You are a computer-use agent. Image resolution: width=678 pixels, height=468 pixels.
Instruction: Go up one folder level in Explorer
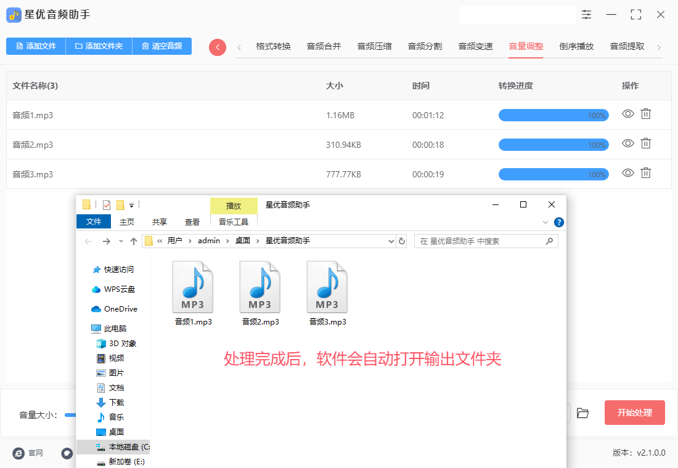[134, 241]
